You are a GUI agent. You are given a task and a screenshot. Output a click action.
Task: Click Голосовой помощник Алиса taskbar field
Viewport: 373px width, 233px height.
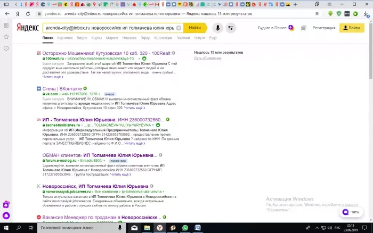pos(81,228)
